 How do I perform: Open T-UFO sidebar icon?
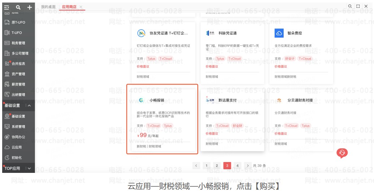point(7,32)
